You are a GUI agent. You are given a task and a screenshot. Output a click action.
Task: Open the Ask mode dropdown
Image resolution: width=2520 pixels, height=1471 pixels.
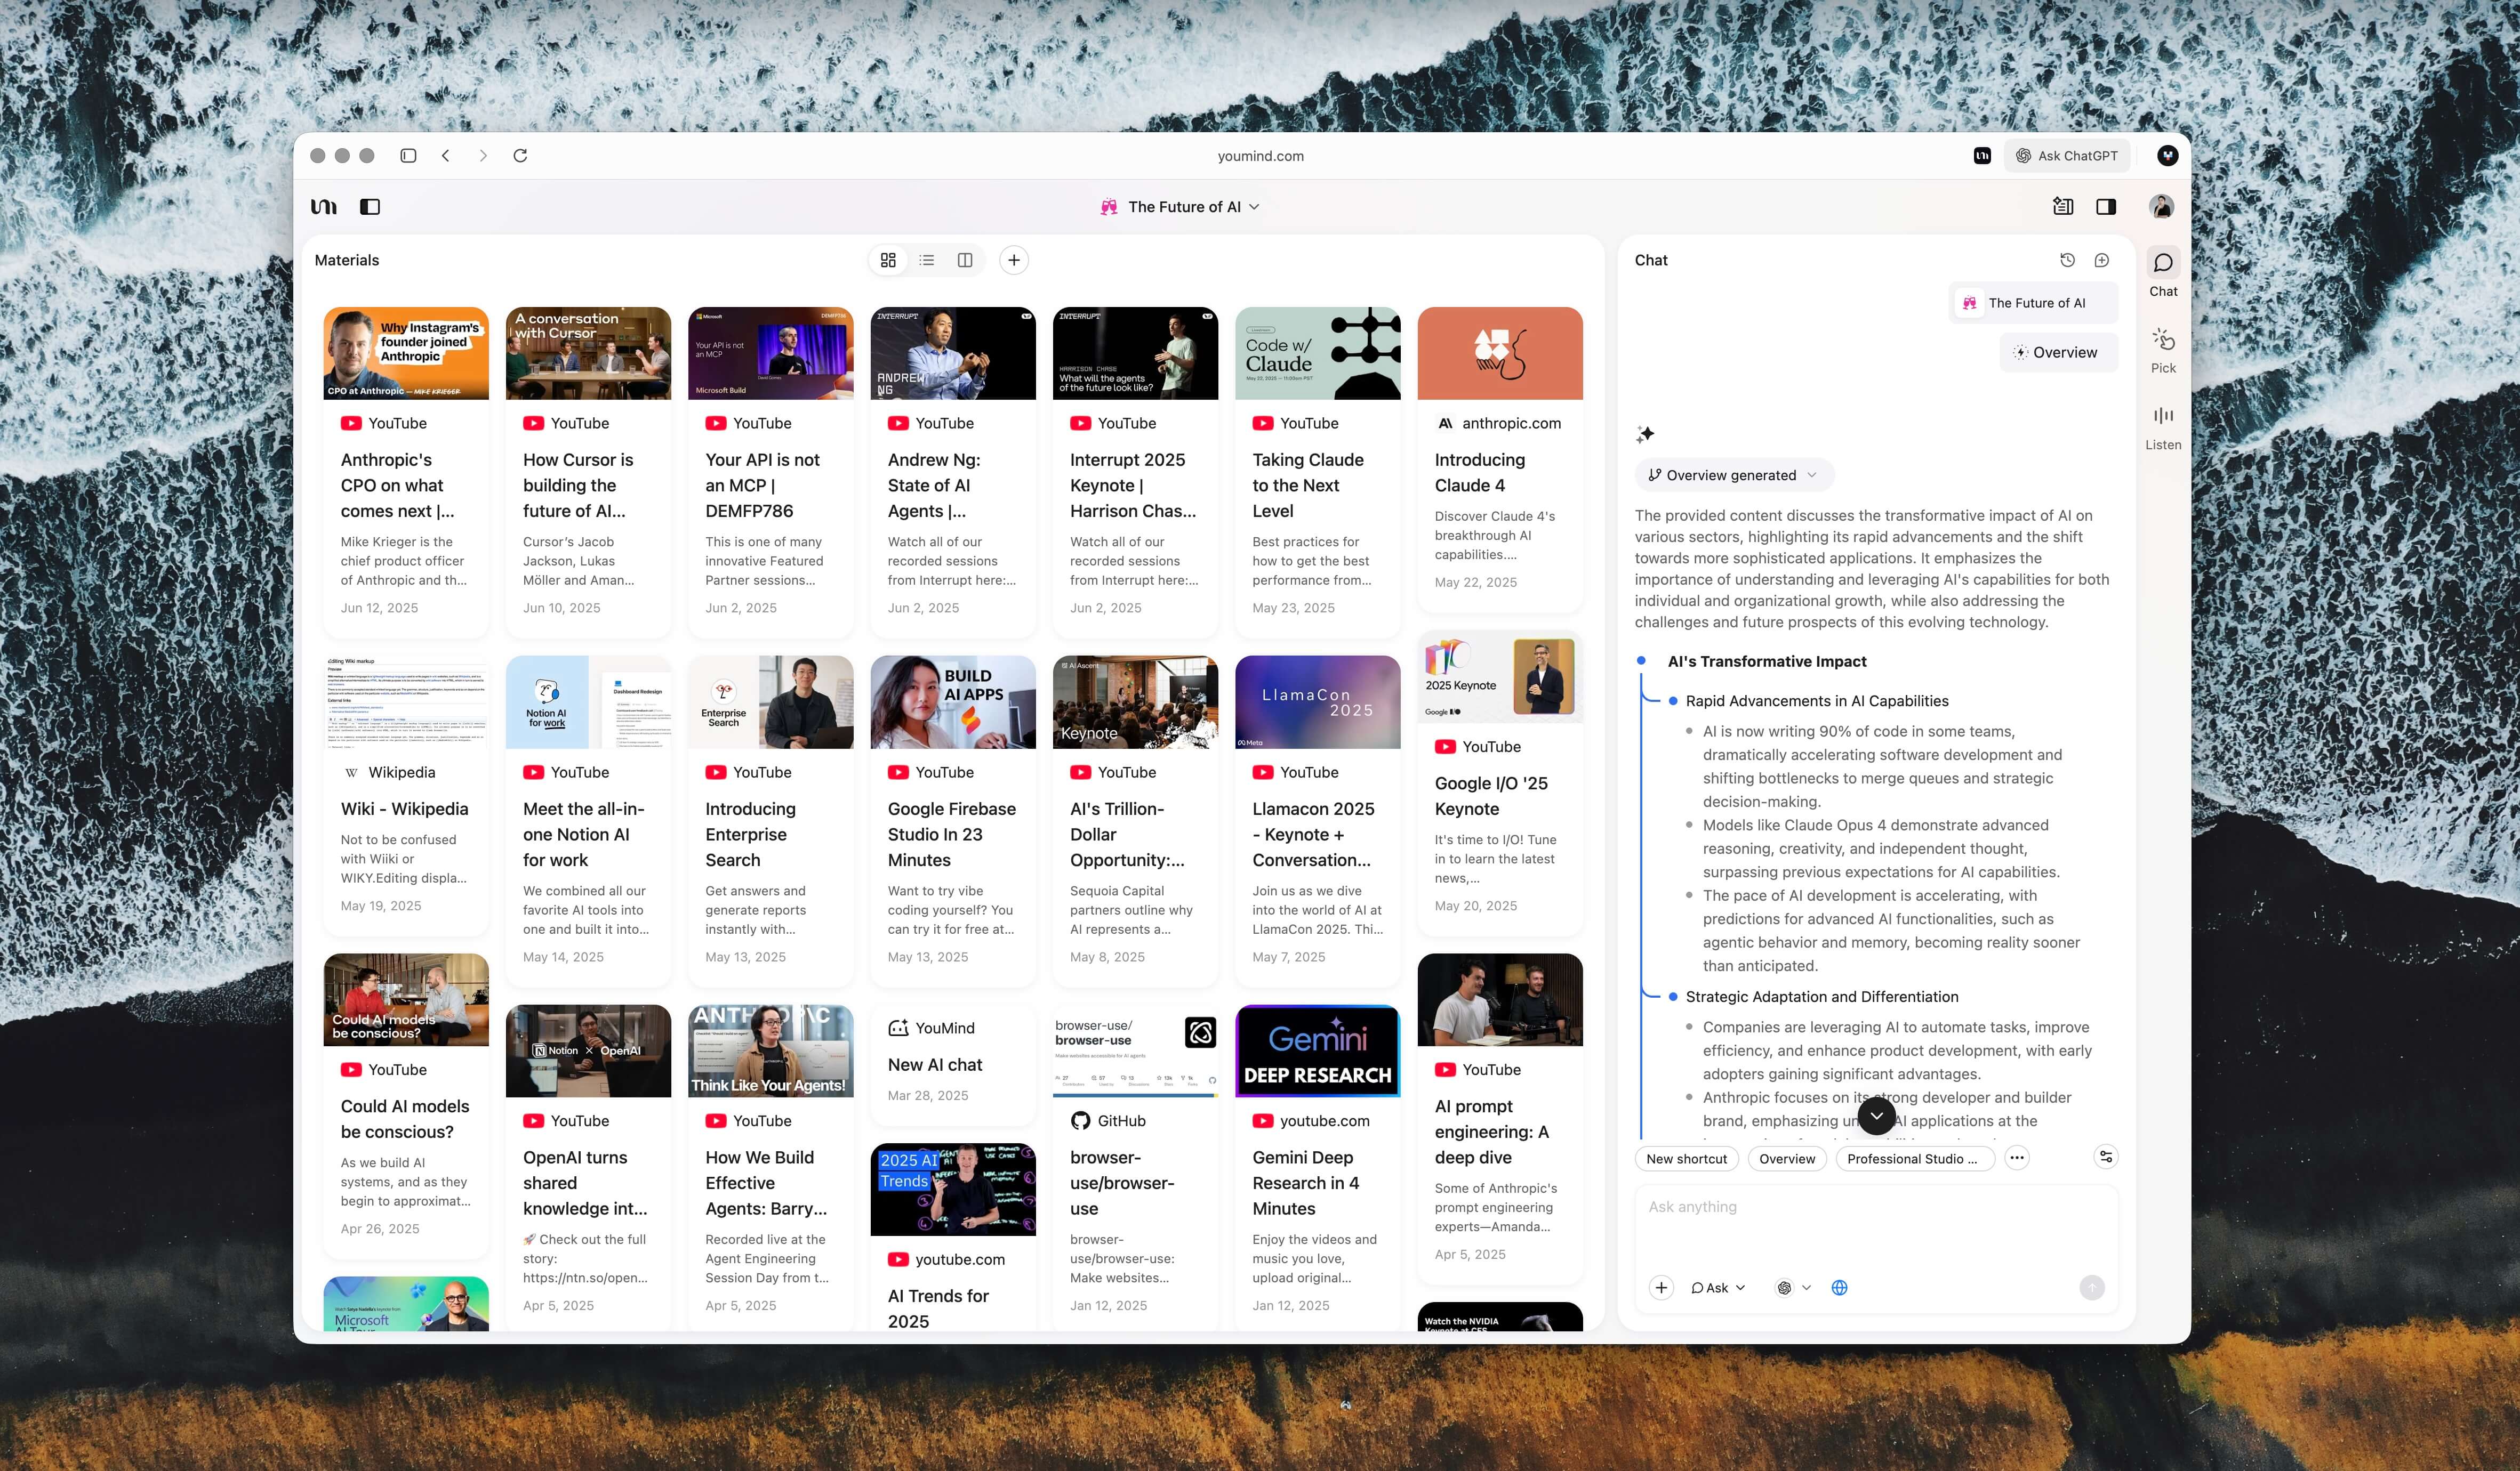(1717, 1287)
